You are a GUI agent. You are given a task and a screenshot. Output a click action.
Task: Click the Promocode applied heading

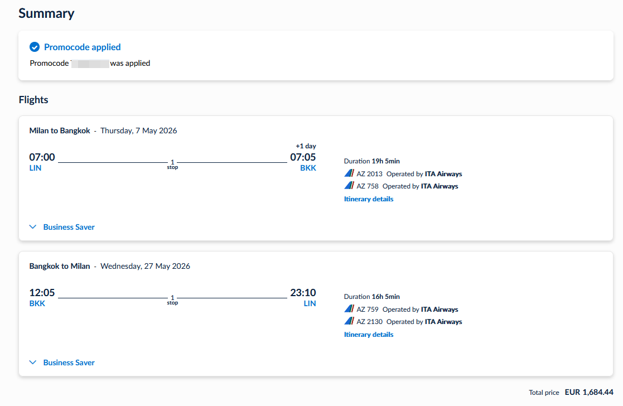pyautogui.click(x=82, y=47)
